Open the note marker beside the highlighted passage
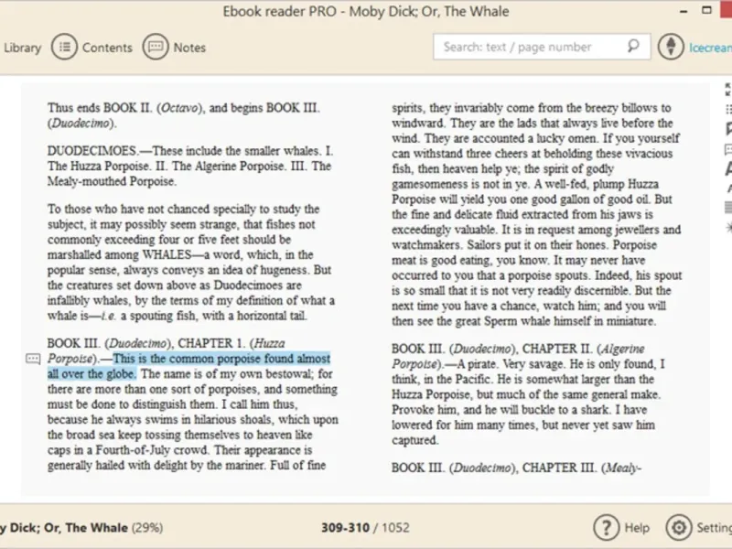Viewport: 732px width, 549px height. tap(33, 359)
